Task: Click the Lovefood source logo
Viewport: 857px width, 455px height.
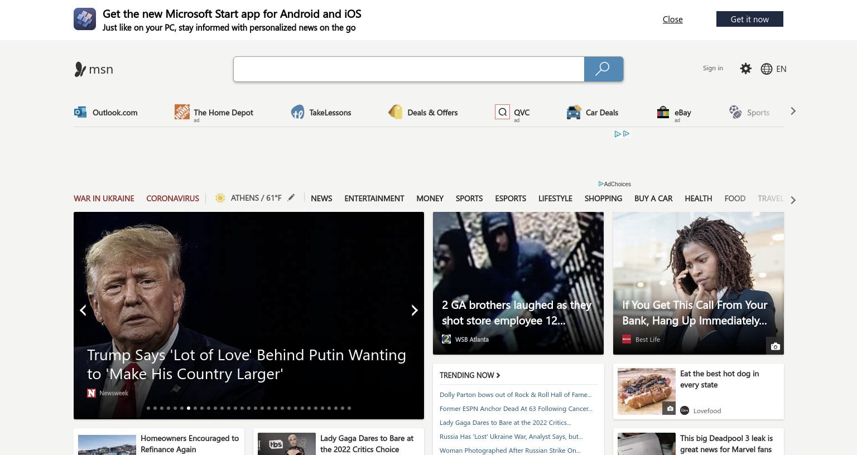Action: [685, 410]
